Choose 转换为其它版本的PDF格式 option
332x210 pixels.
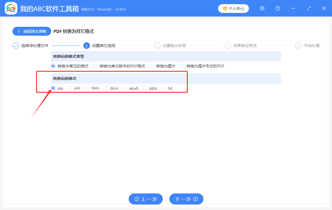95,66
